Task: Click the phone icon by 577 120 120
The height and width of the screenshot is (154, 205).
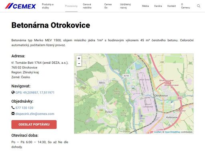Action: pyautogui.click(x=13, y=107)
